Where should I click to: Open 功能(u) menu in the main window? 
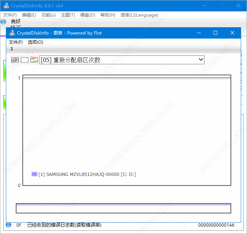click(48, 15)
